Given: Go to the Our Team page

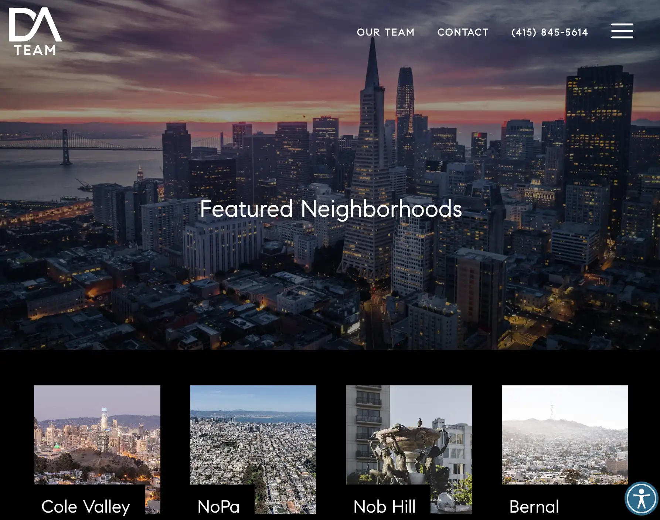Looking at the screenshot, I should pos(385,32).
